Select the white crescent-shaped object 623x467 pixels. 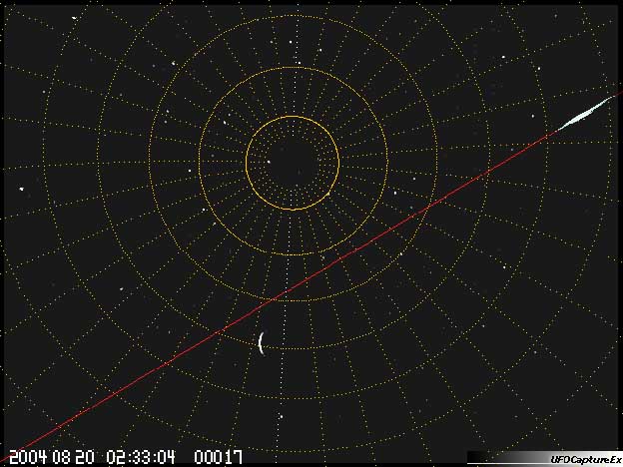[261, 343]
